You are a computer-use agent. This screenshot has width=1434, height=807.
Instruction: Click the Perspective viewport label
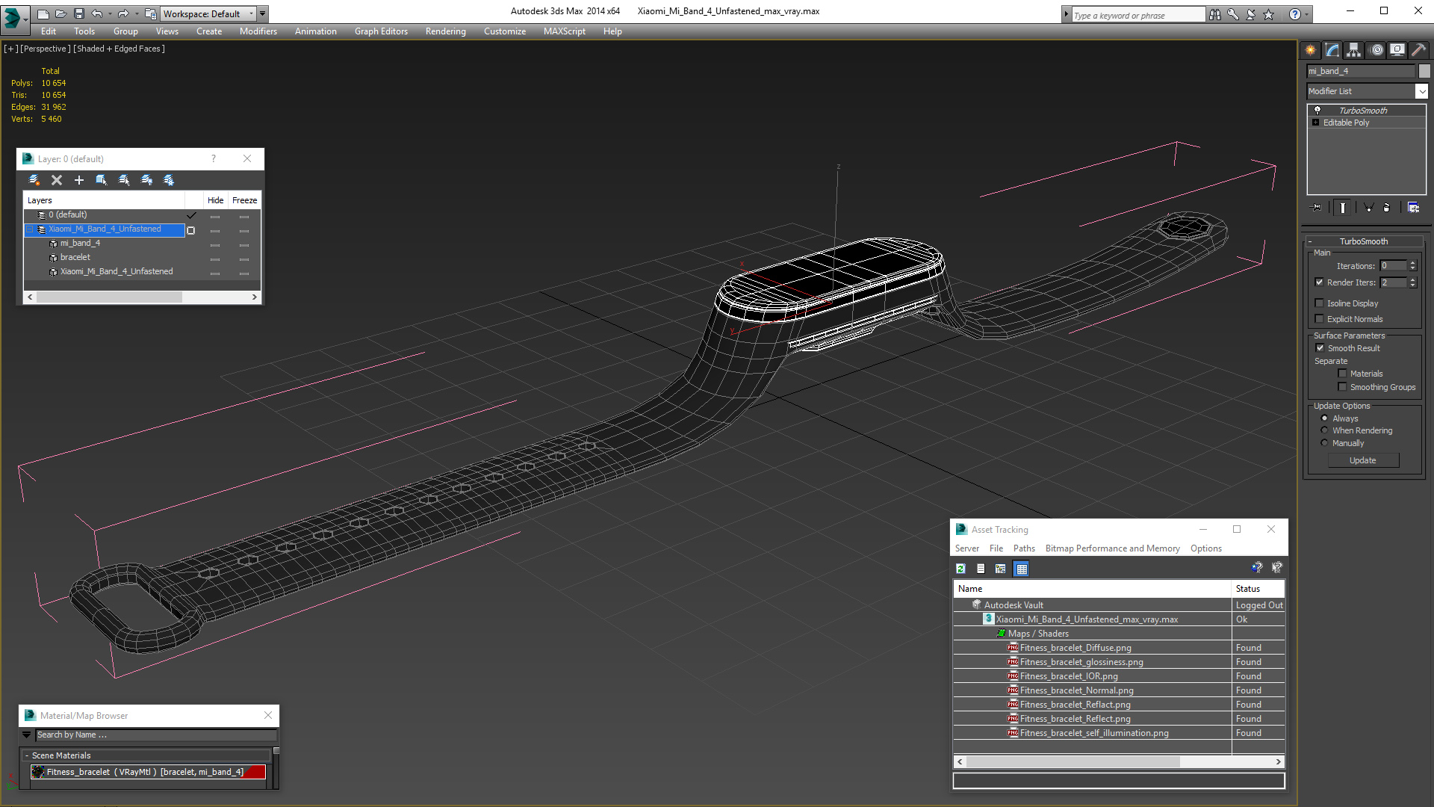[x=45, y=49]
